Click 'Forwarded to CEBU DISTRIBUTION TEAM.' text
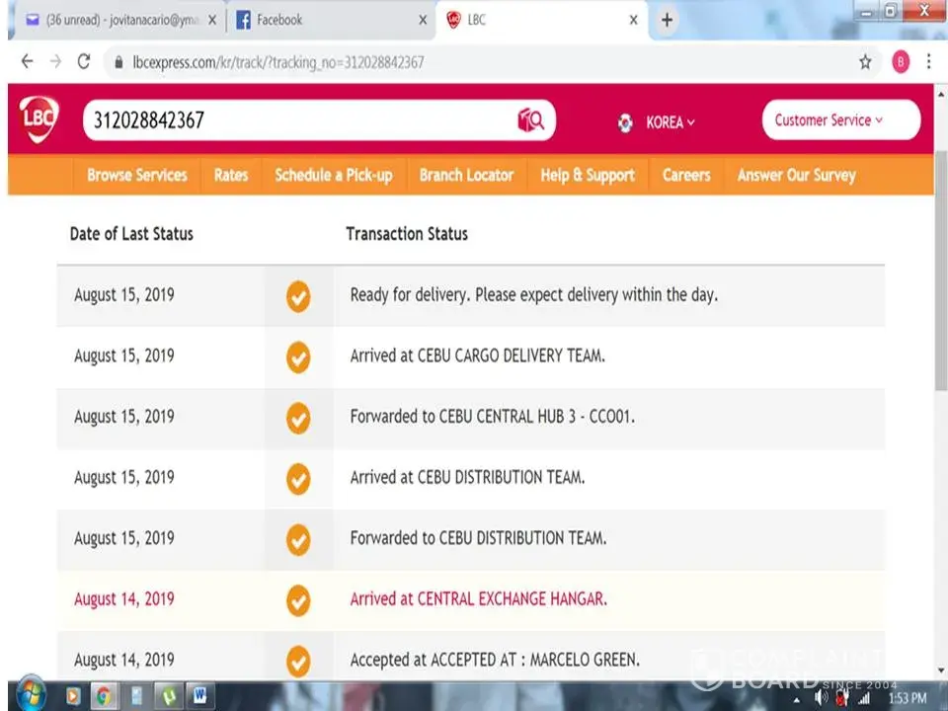The width and height of the screenshot is (948, 711). (x=478, y=538)
